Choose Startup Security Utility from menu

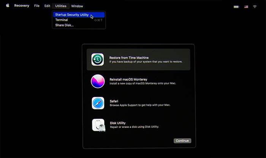click(72, 15)
